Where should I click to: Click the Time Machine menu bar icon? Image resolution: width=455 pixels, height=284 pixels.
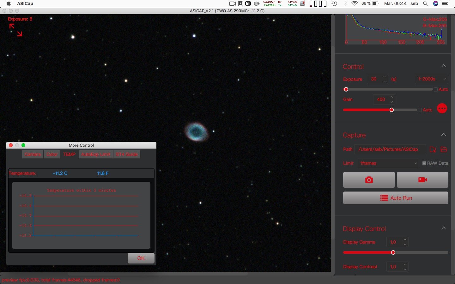(334, 3)
